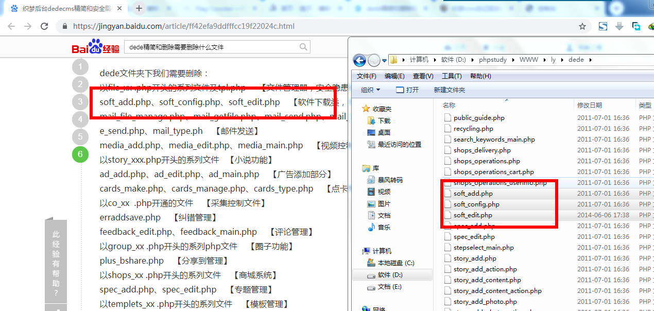Expand the 组织 dropdown menu

(x=371, y=90)
